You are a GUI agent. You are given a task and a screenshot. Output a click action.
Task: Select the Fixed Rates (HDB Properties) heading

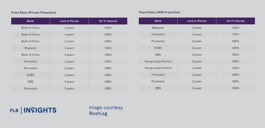click(159, 12)
